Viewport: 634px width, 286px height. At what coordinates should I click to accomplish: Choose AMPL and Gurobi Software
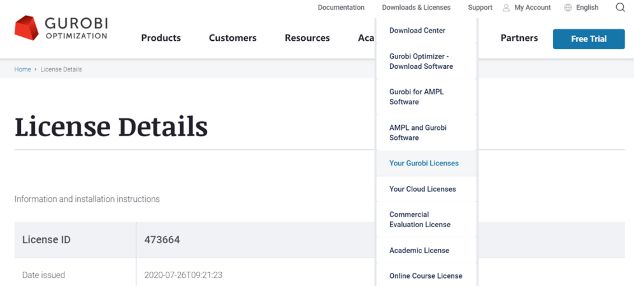[426, 133]
